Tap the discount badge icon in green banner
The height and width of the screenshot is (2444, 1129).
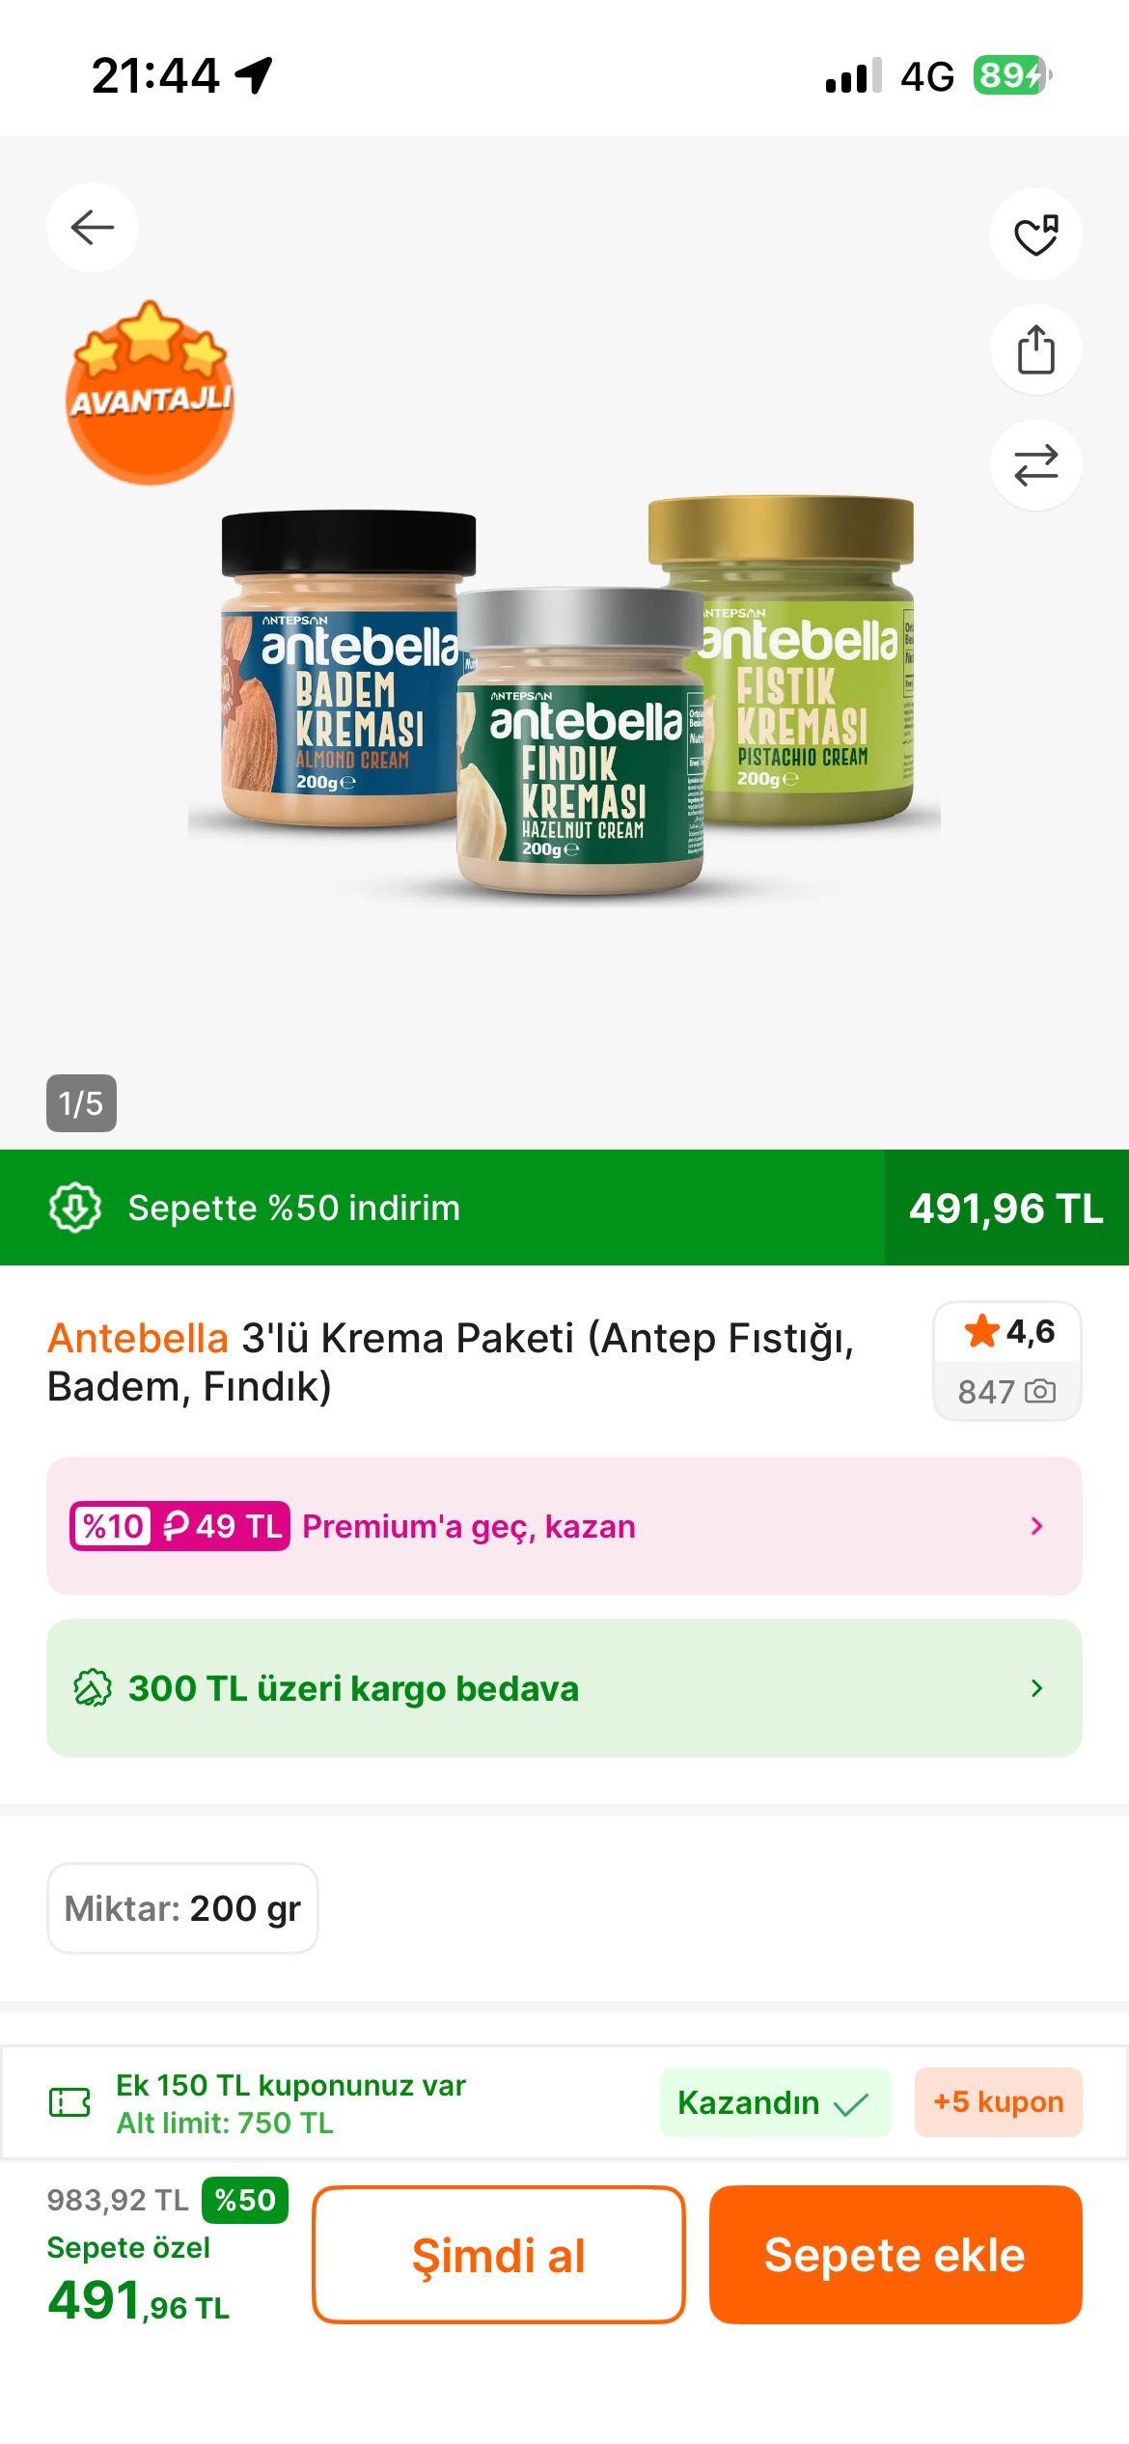click(x=75, y=1208)
